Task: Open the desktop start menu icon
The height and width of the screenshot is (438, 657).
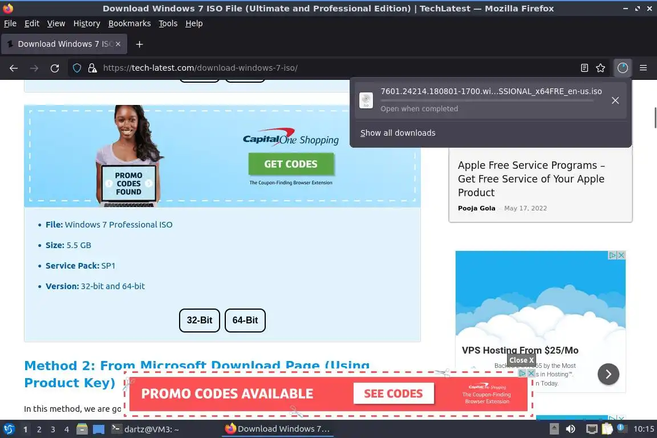Action: tap(9, 429)
